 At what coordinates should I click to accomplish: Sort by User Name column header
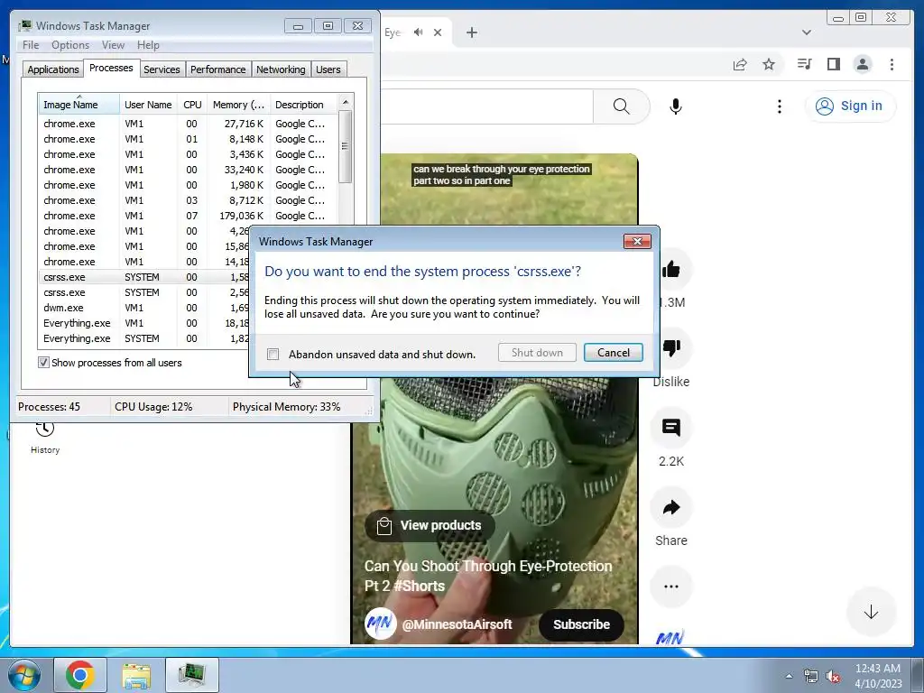click(x=148, y=105)
